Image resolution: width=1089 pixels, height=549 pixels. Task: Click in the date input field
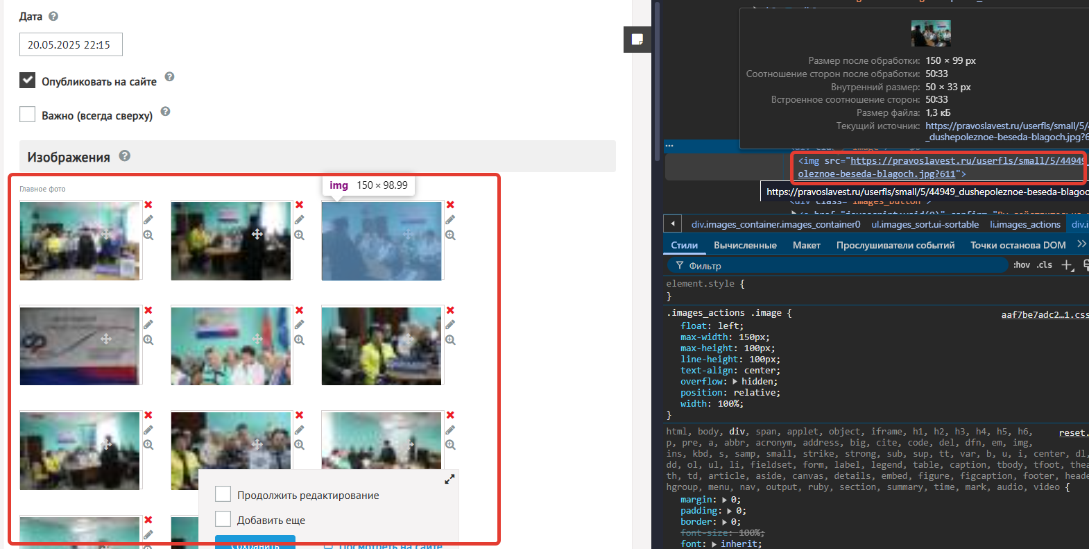(71, 44)
